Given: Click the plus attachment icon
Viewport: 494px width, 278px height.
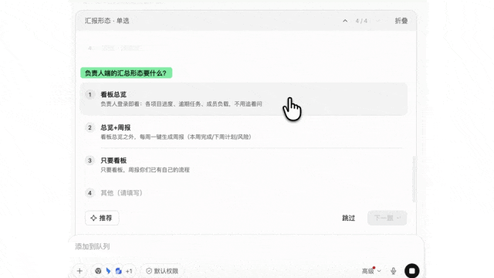Looking at the screenshot, I should (80, 271).
